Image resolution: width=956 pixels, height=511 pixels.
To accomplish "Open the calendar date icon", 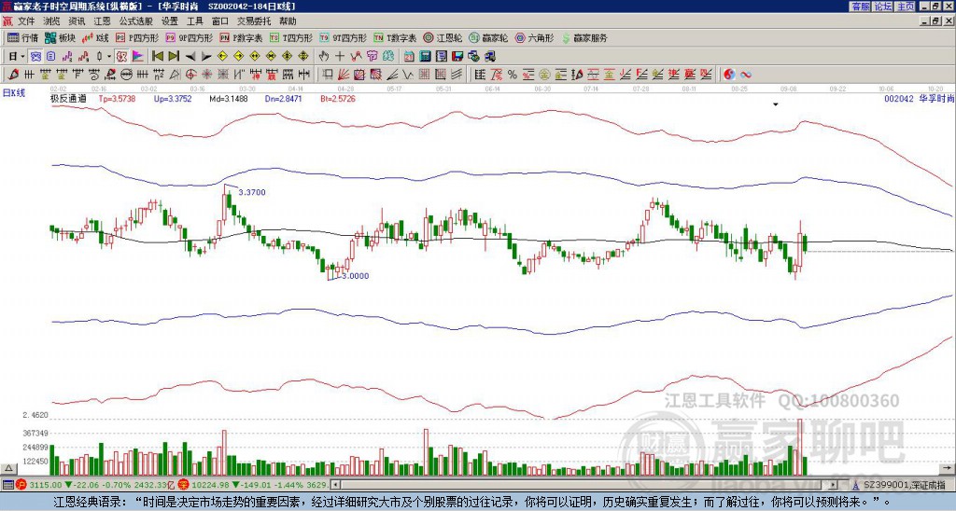I will coord(409,57).
